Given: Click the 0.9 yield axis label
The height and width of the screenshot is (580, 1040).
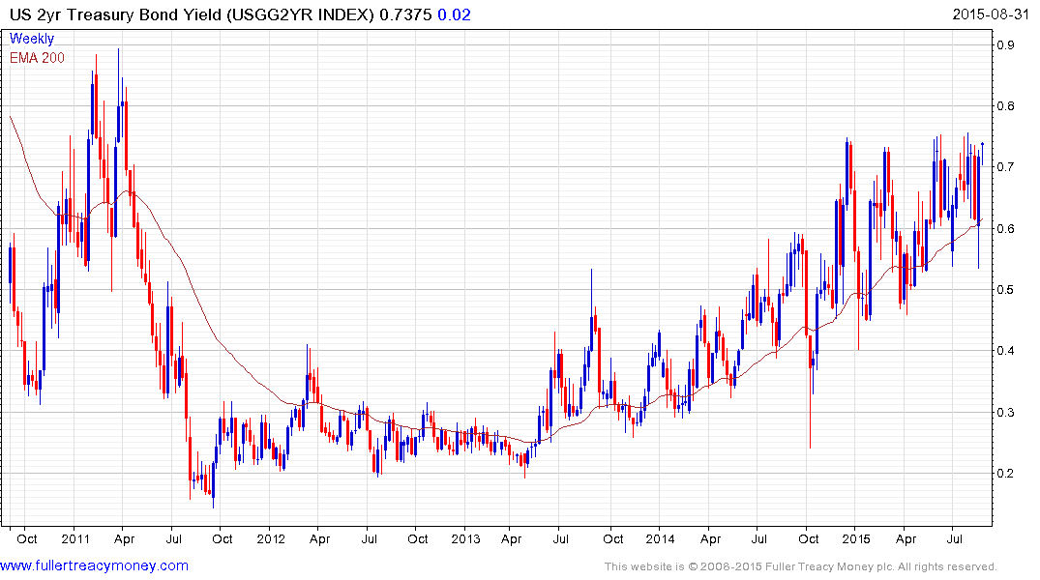Looking at the screenshot, I should point(1006,44).
